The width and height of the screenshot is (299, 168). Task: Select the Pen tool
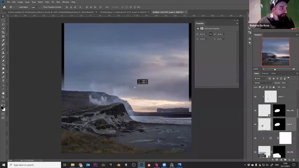(3, 77)
